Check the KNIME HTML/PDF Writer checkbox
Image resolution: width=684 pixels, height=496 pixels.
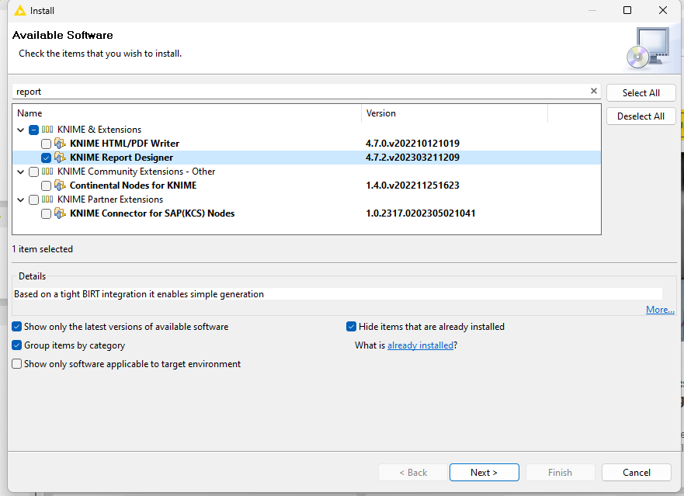tap(47, 144)
